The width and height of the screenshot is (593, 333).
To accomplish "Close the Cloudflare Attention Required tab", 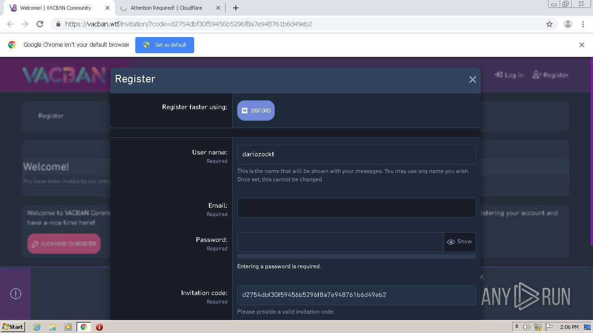I will (x=218, y=8).
